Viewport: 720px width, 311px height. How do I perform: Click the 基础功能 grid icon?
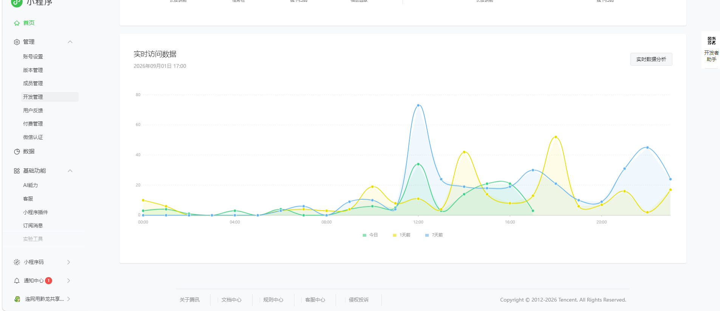(x=17, y=171)
